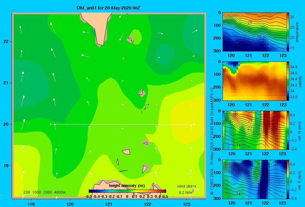Viewport: 305px width, 207px height.
Task: Click the "© CSIRO 2020" copyright text
Action: click(x=212, y=182)
